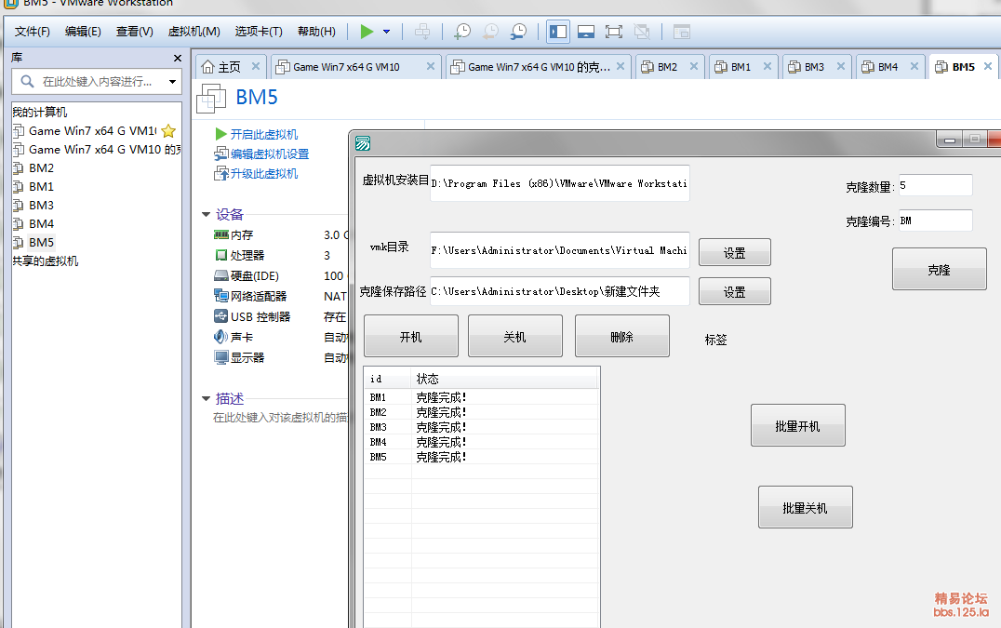The height and width of the screenshot is (628, 1001).
Task: Click the library search input field
Action: pos(96,82)
